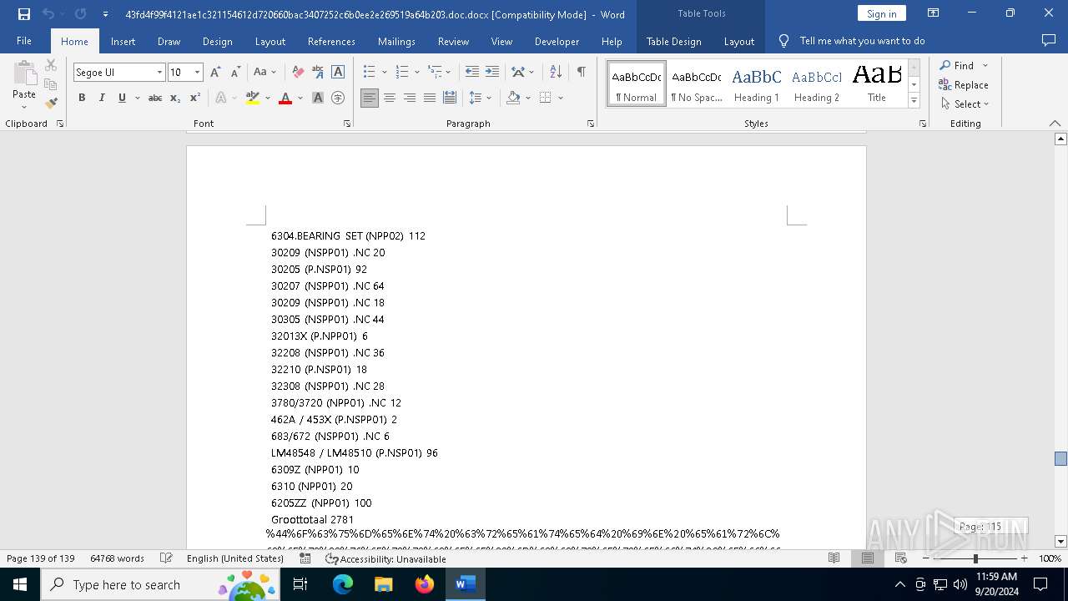Toggle Bold formatting
Screen dimensions: 1068x601
(x=82, y=98)
